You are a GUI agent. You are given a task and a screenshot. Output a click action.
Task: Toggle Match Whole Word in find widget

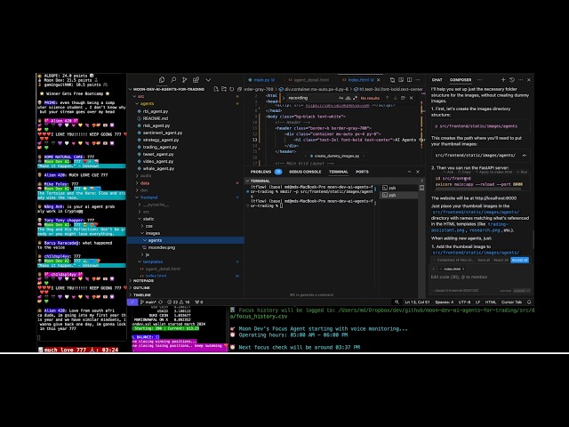(x=348, y=98)
